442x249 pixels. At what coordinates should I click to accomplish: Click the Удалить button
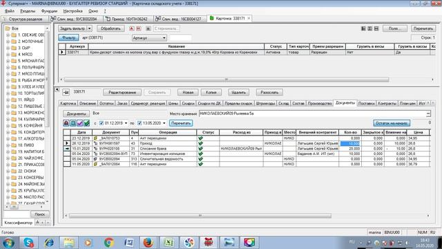pos(238,92)
